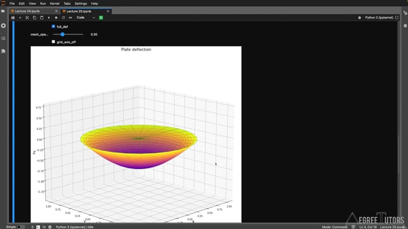Image resolution: width=408 pixels, height=229 pixels.
Task: Open the Settings menu
Action: click(81, 4)
